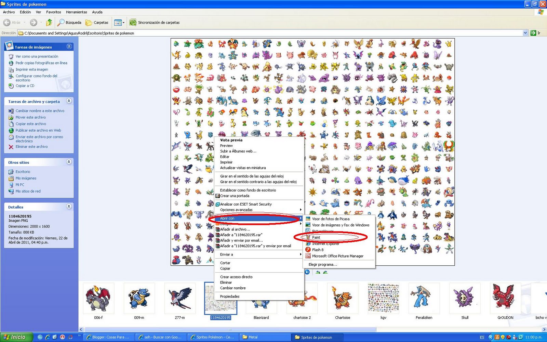Image resolution: width=547 pixels, height=342 pixels.
Task: Select Paint in the Abrir con submenu
Action: click(x=316, y=237)
